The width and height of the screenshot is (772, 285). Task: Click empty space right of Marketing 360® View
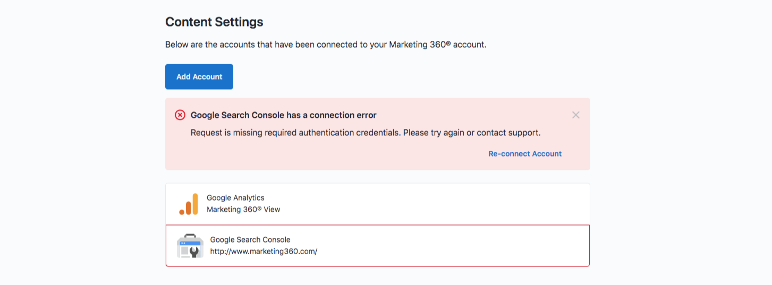425,210
